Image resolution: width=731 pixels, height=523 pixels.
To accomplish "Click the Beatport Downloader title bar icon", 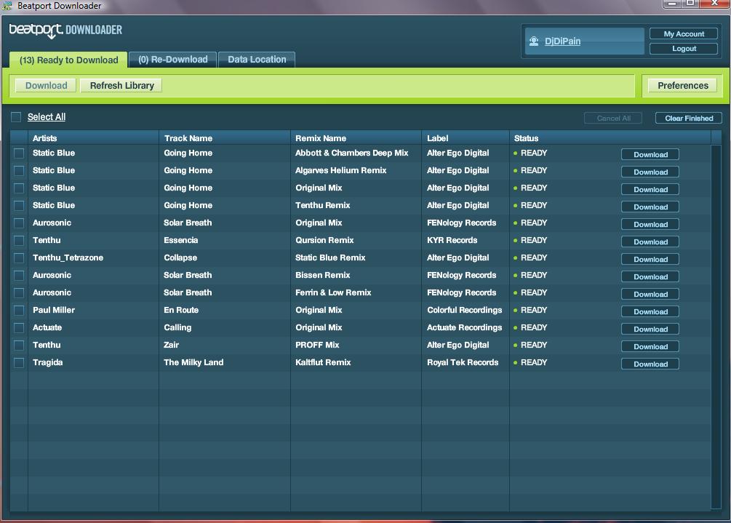I will click(x=7, y=6).
